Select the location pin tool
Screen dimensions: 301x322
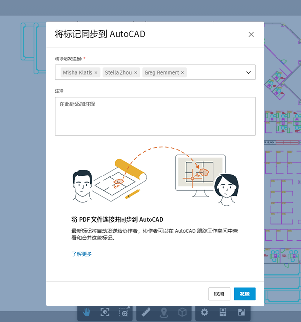click(164, 313)
